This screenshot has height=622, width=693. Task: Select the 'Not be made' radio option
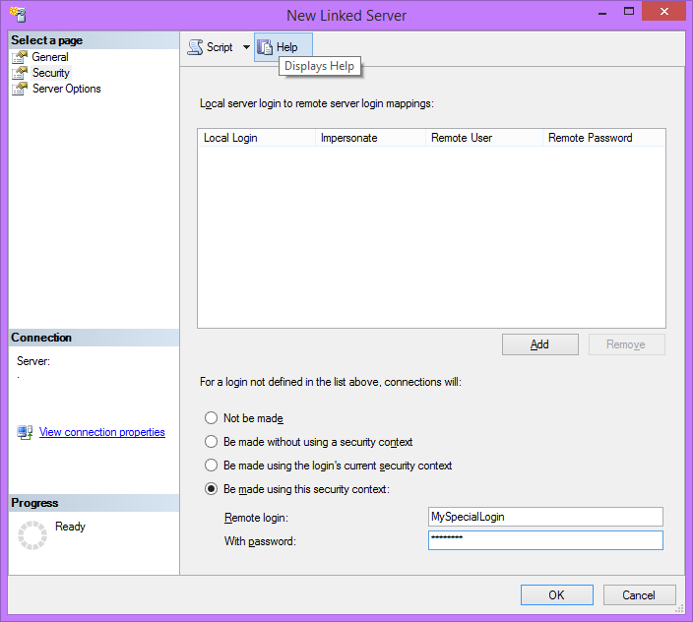point(211,418)
